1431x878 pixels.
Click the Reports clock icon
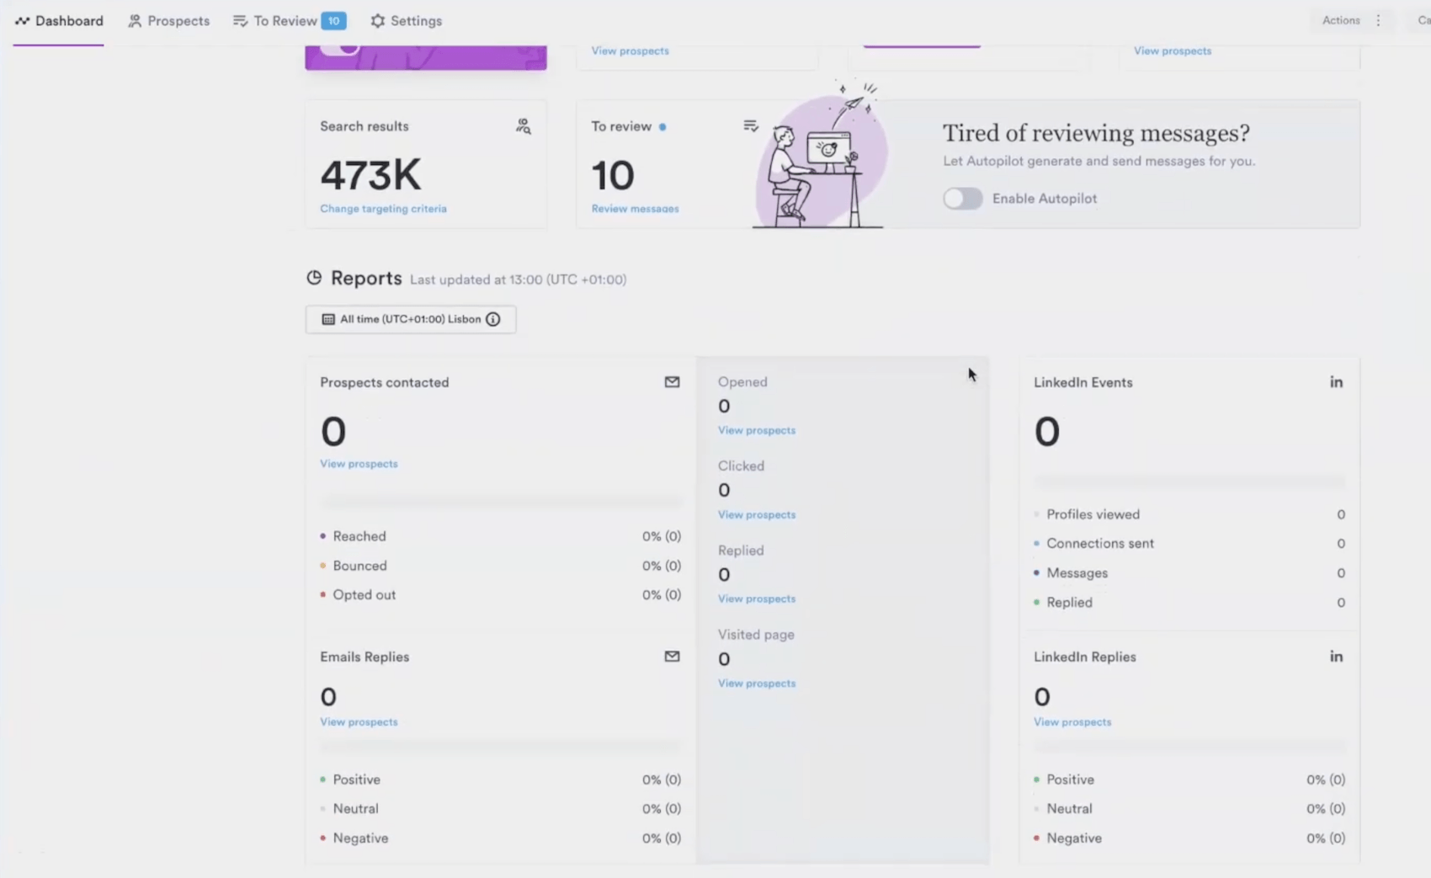pos(314,278)
